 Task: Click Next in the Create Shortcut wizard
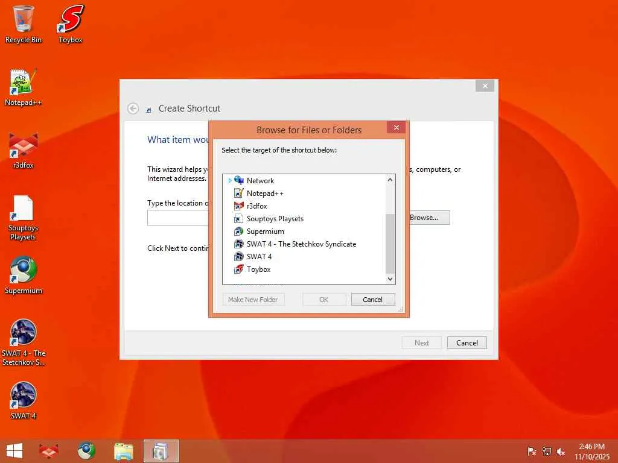click(422, 343)
